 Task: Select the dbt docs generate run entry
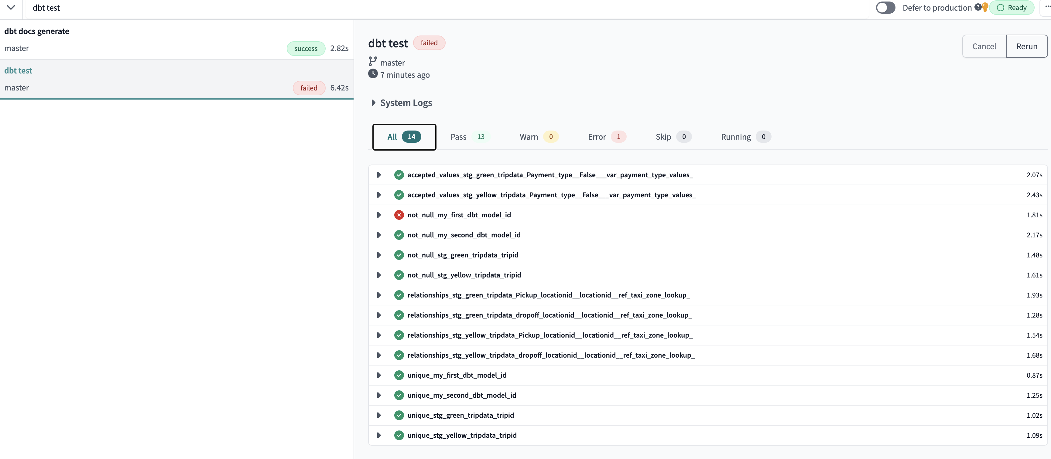click(177, 39)
